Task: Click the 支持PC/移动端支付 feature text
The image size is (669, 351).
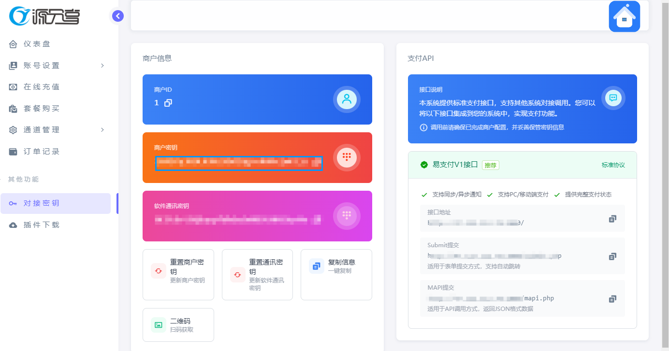Action: (523, 195)
